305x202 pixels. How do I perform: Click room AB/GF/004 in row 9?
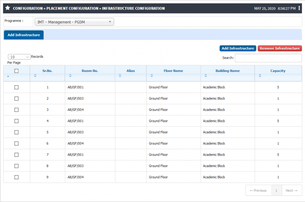coord(76,177)
